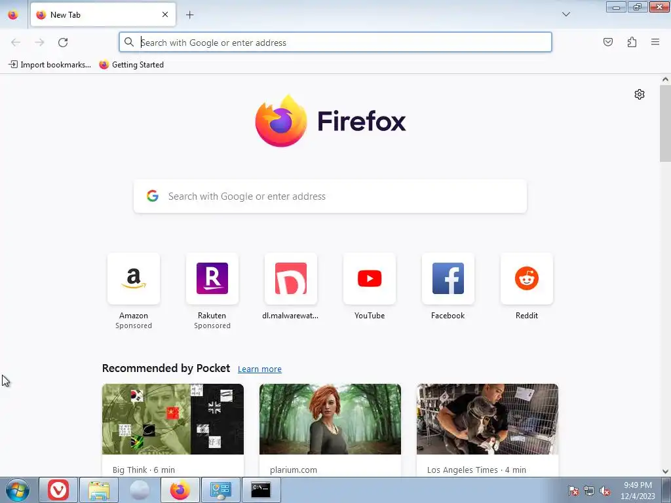Go forward using the forward arrow
Viewport: 671px width, 503px height.
(39, 43)
